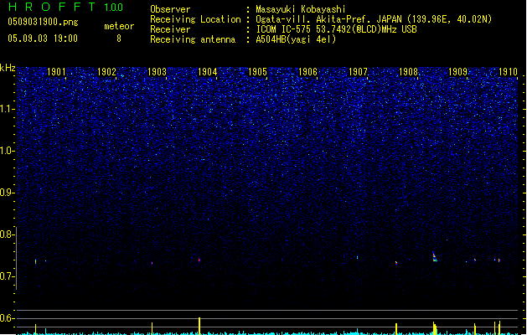Select the file name 0509031900.png
The width and height of the screenshot is (527, 335).
pyautogui.click(x=43, y=22)
